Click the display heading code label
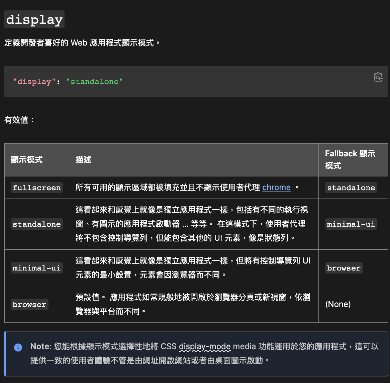This screenshot has width=390, height=383. click(34, 19)
